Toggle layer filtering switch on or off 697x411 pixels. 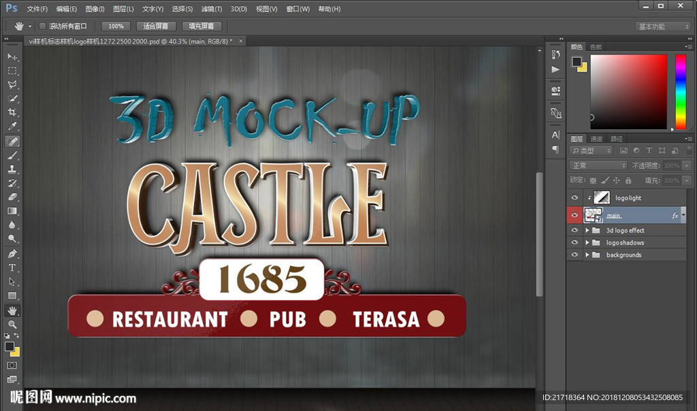(x=690, y=150)
